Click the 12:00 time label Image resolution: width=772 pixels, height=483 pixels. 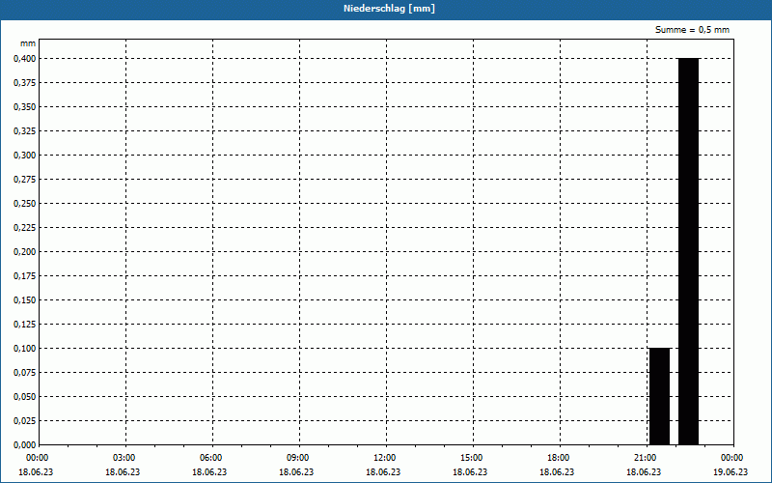point(384,458)
